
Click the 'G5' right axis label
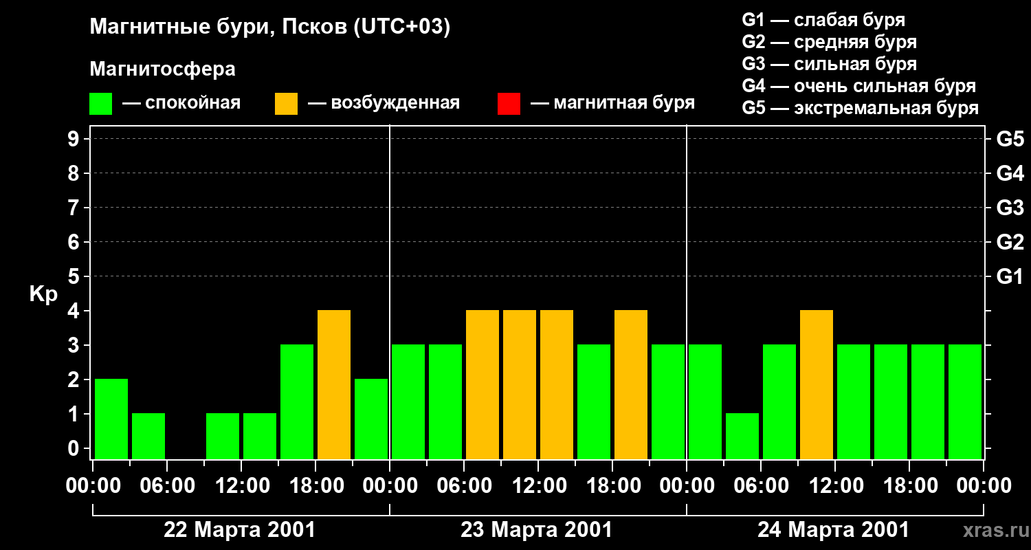tap(1010, 139)
